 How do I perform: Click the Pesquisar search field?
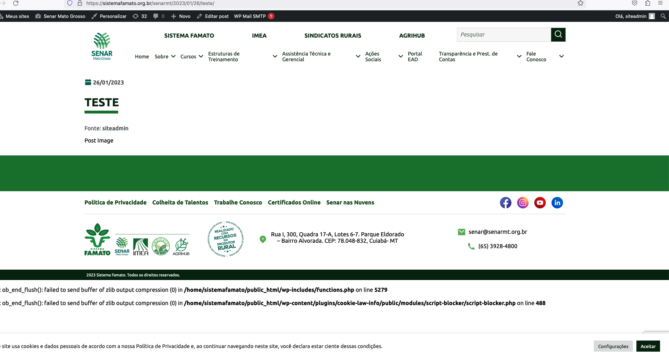tap(504, 35)
